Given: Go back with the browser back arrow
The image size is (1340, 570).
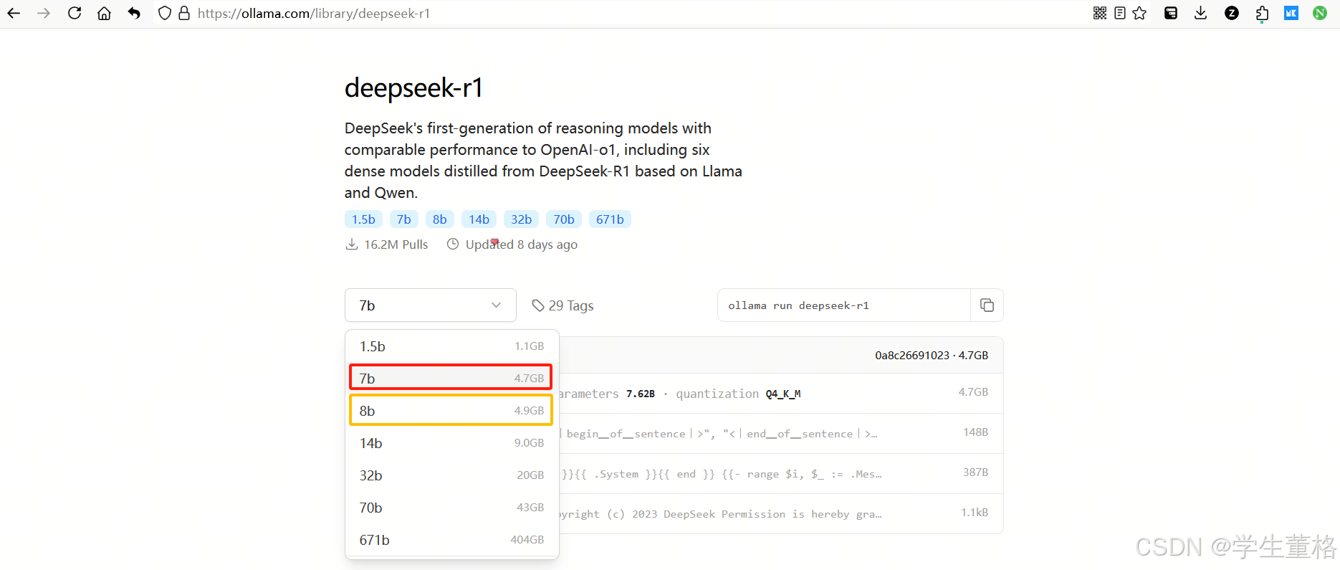Looking at the screenshot, I should pyautogui.click(x=14, y=13).
